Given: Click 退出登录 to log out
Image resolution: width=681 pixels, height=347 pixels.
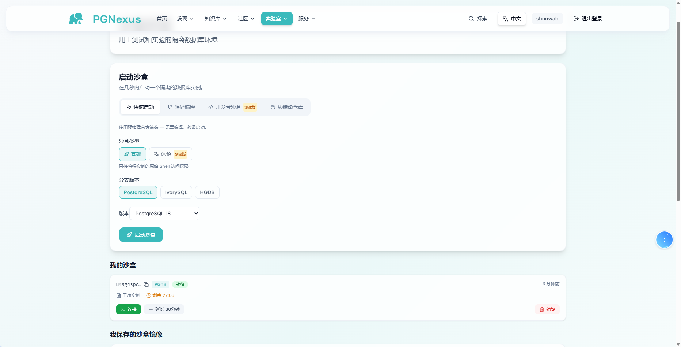Looking at the screenshot, I should click(x=587, y=19).
